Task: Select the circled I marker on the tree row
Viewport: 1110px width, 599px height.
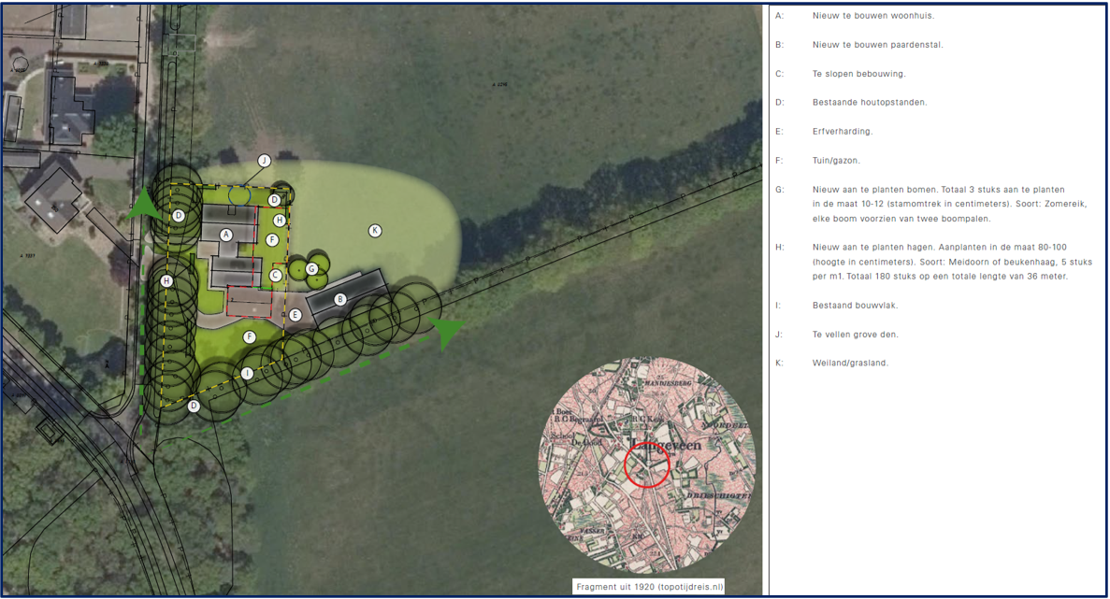Action: 247,374
